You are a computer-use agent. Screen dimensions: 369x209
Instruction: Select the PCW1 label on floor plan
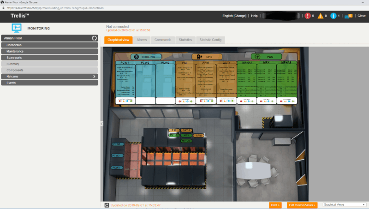coord(118,144)
